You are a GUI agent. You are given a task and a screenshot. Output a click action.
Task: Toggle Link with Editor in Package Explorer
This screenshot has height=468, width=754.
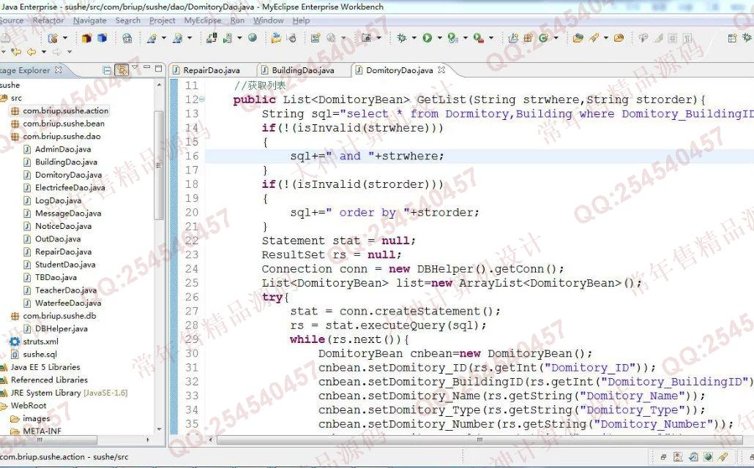(x=122, y=70)
